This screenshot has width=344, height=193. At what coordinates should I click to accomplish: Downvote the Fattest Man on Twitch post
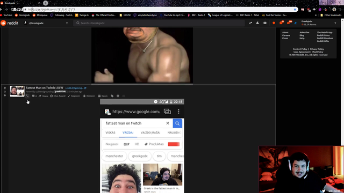(x=5, y=95)
